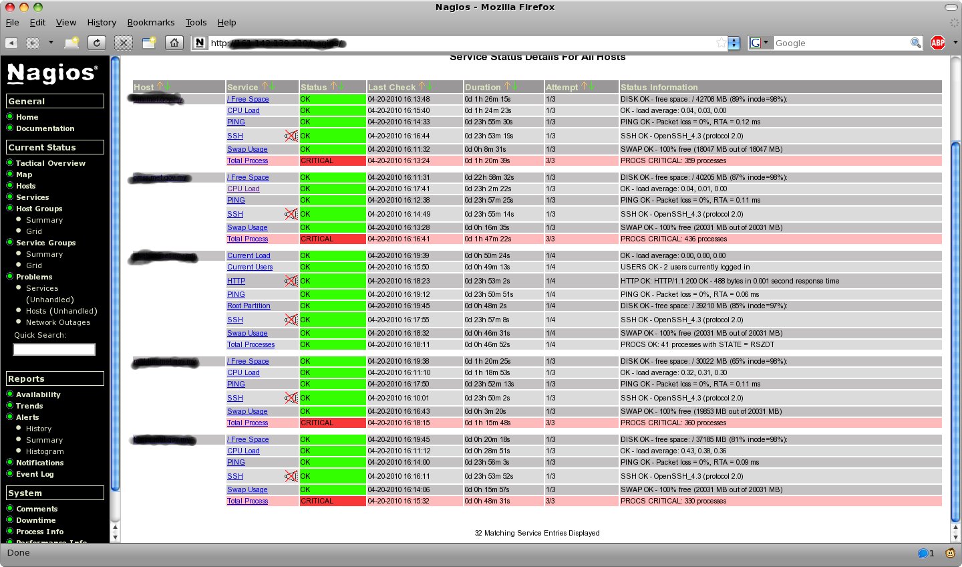The width and height of the screenshot is (962, 567).
Task: Click the Home button in the toolbar
Action: [x=174, y=43]
